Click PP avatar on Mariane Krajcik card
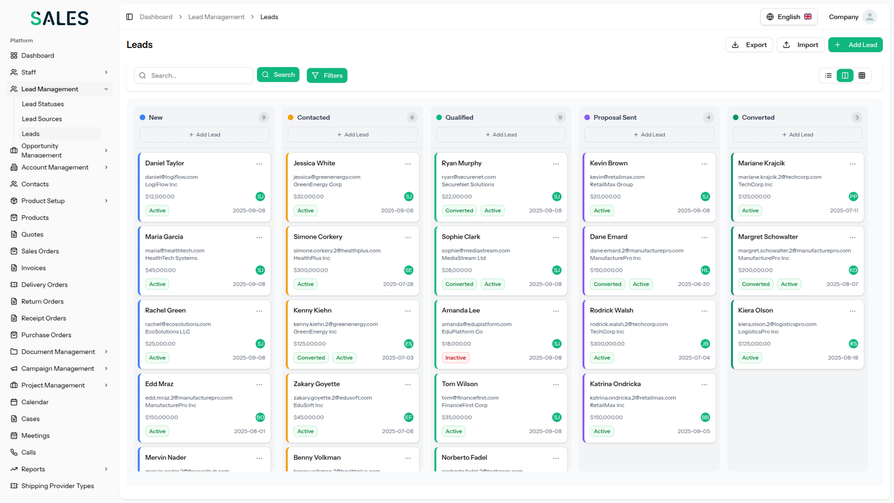This screenshot has height=503, width=894. tap(853, 197)
